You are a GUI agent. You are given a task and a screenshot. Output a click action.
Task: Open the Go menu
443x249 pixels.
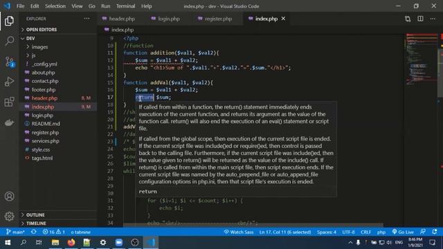click(92, 6)
